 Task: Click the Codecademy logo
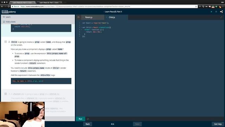[x=9, y=12]
